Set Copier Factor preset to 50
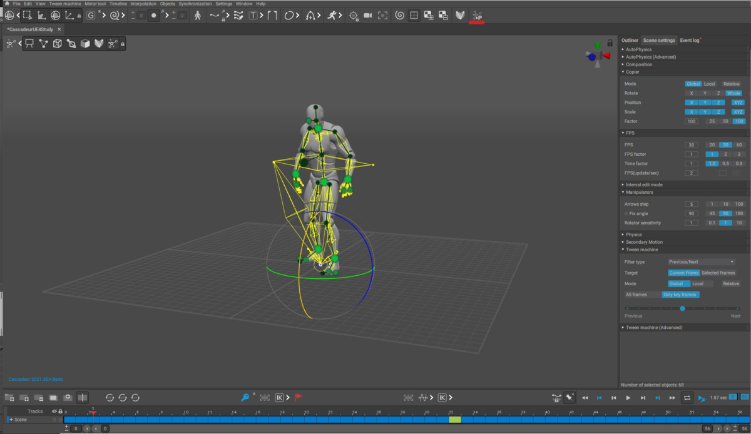This screenshot has height=434, width=751. [x=725, y=121]
